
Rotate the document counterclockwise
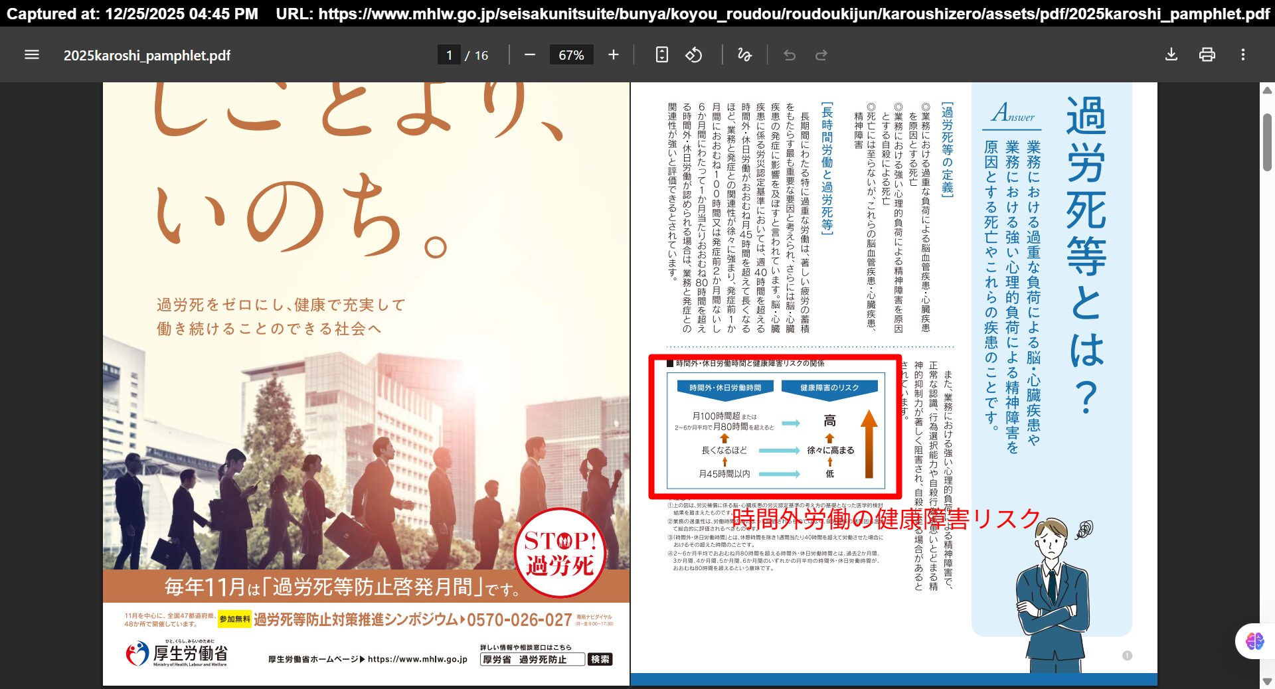pyautogui.click(x=694, y=55)
